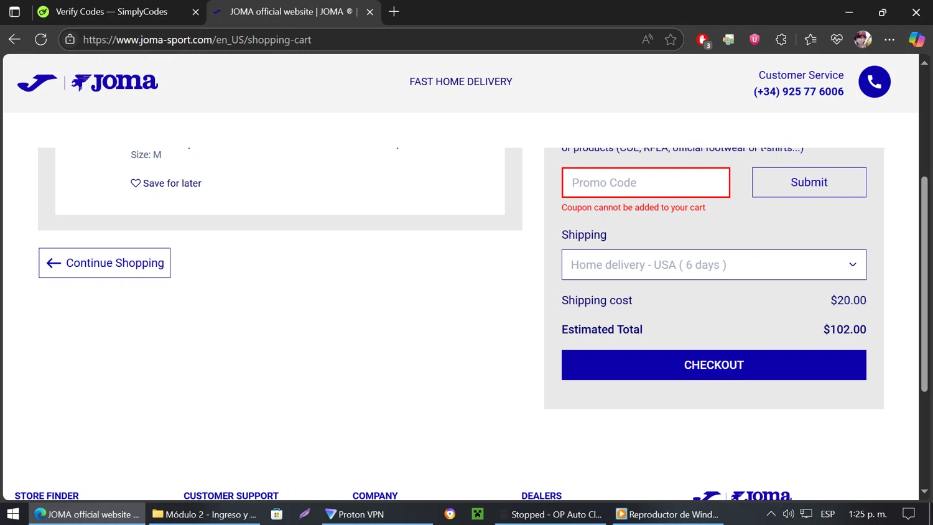The width and height of the screenshot is (933, 525).
Task: Open Reproductor de Windows Media taskbar item
Action: coord(668,514)
